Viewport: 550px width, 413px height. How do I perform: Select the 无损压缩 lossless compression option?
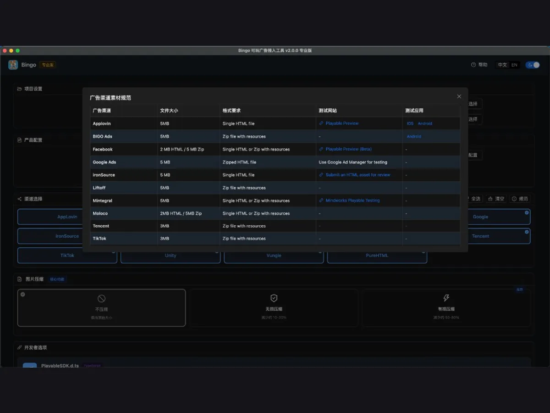tap(274, 307)
